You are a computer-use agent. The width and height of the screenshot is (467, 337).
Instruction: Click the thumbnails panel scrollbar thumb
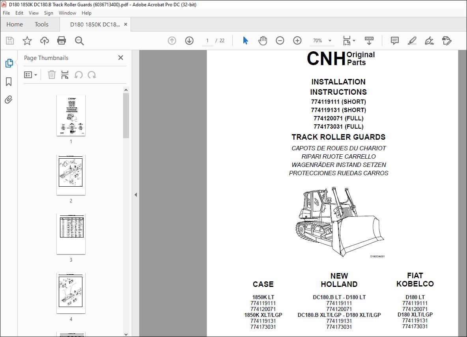click(x=126, y=116)
